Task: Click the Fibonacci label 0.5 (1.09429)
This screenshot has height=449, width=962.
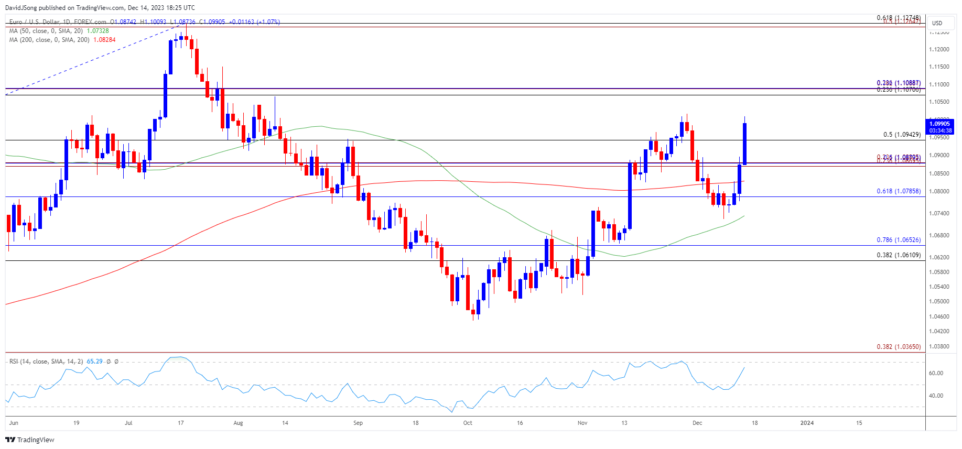Action: (902, 135)
